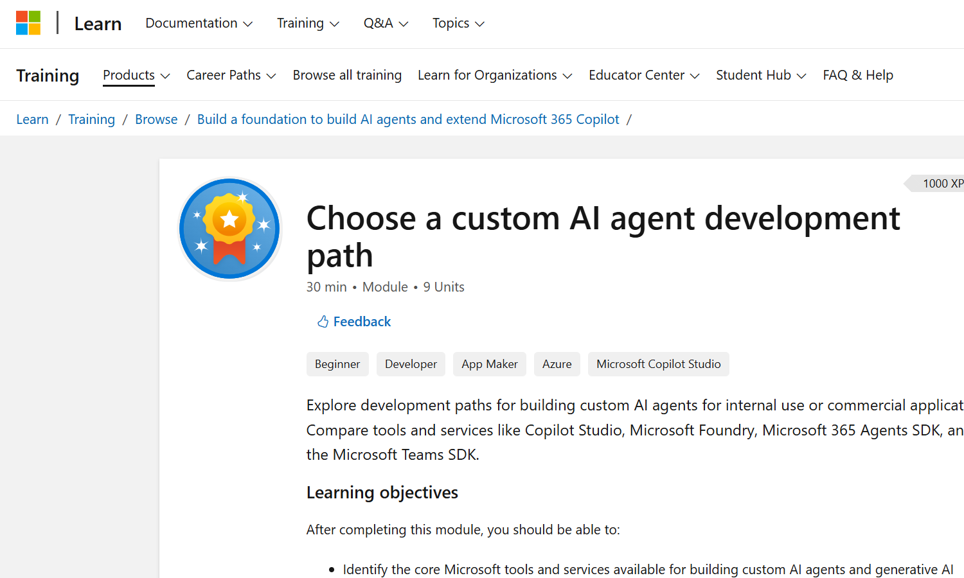The width and height of the screenshot is (964, 578).
Task: Click the module achievement badge icon
Action: pyautogui.click(x=229, y=229)
